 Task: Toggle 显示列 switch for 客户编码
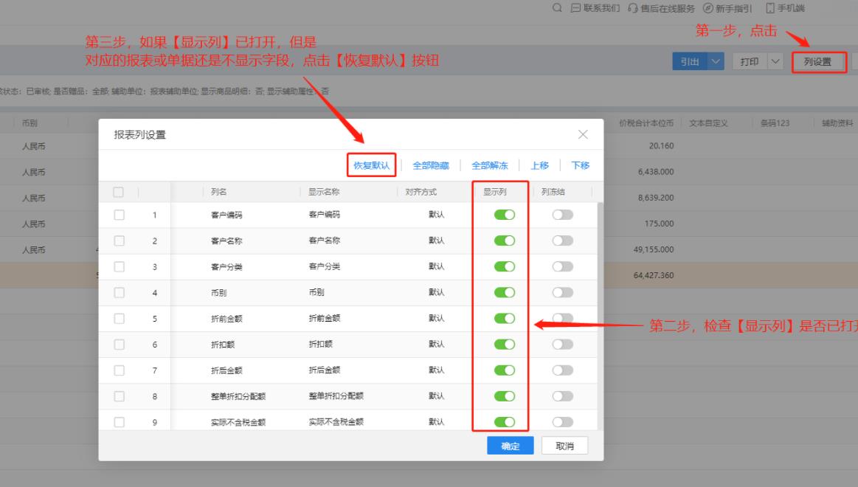point(505,215)
